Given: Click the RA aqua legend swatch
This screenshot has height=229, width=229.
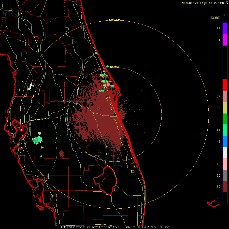Looking at the screenshot, I should point(225,130).
